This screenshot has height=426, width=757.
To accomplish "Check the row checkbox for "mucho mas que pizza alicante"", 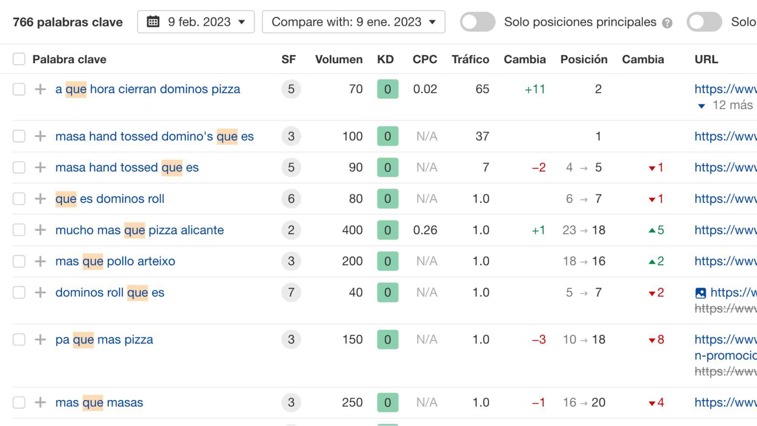I will pyautogui.click(x=19, y=230).
